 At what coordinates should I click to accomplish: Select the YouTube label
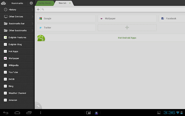[13, 72]
